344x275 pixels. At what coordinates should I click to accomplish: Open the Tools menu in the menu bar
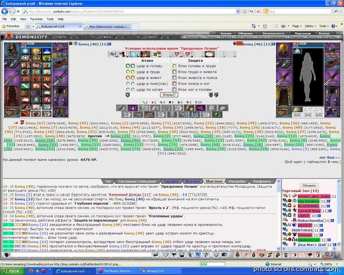click(x=50, y=19)
